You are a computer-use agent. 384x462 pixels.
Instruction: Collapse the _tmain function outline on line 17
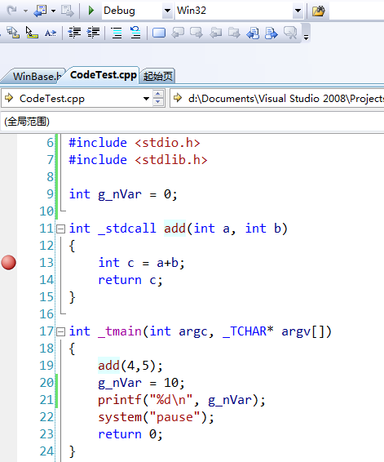(x=60, y=332)
